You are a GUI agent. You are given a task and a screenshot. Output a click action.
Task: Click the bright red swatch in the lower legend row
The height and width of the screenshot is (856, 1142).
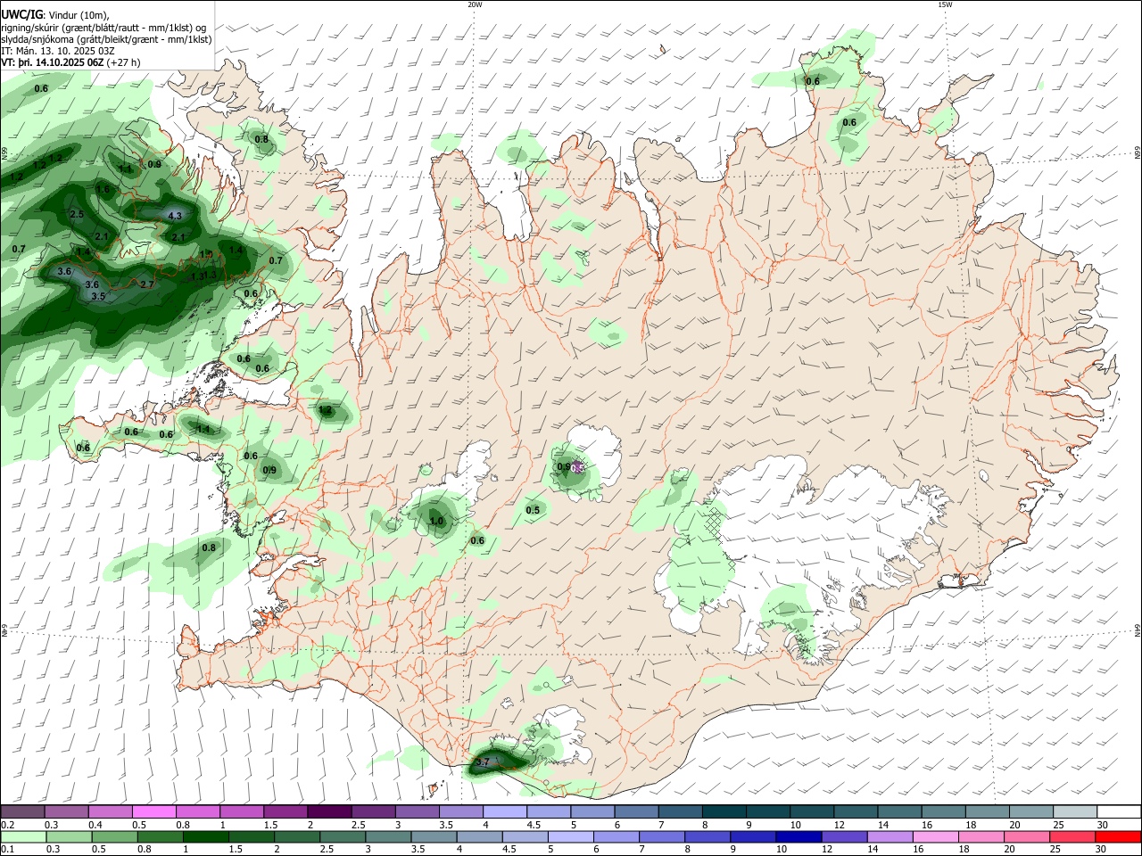pos(1118,836)
